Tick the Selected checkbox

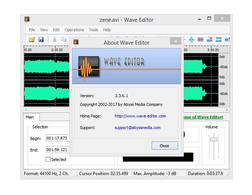tap(48, 159)
